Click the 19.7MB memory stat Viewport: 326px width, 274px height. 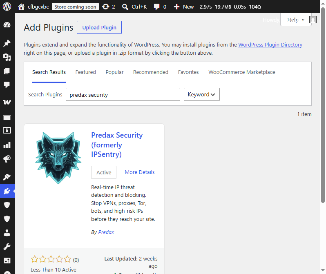(223, 7)
